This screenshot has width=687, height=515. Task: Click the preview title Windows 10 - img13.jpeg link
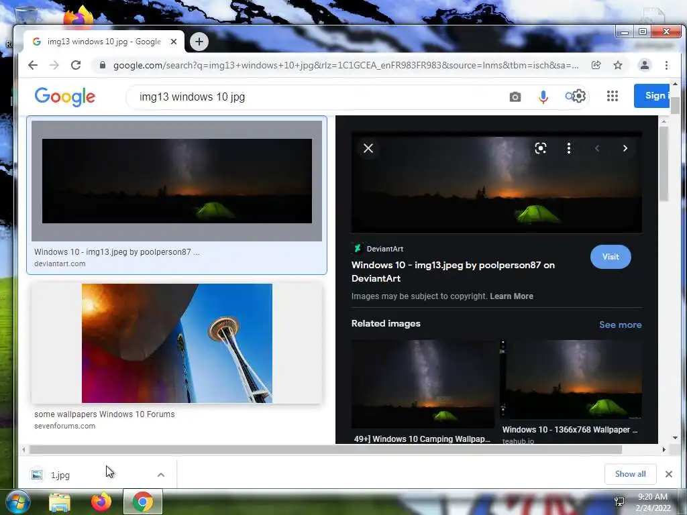pos(453,272)
